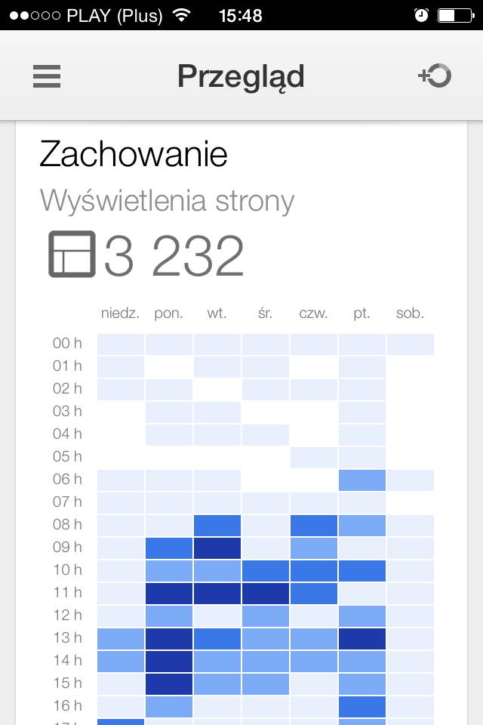Screen dimensions: 483x725
Task: Tap the alarm clock status icon
Action: [421, 15]
